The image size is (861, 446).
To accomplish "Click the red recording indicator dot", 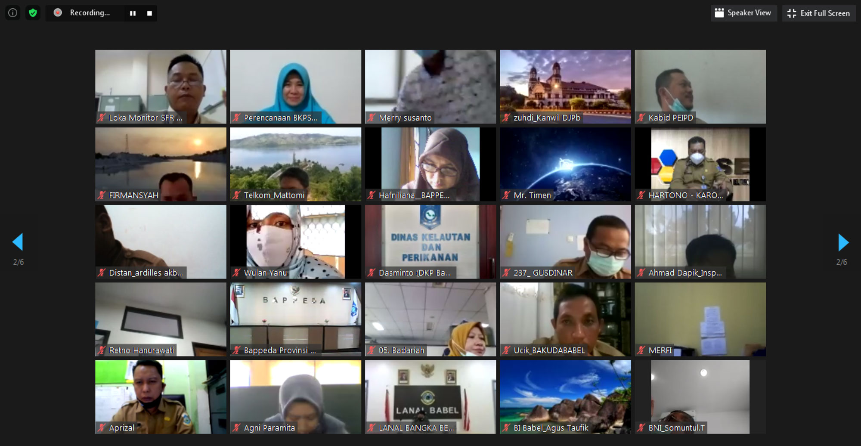I will [58, 13].
